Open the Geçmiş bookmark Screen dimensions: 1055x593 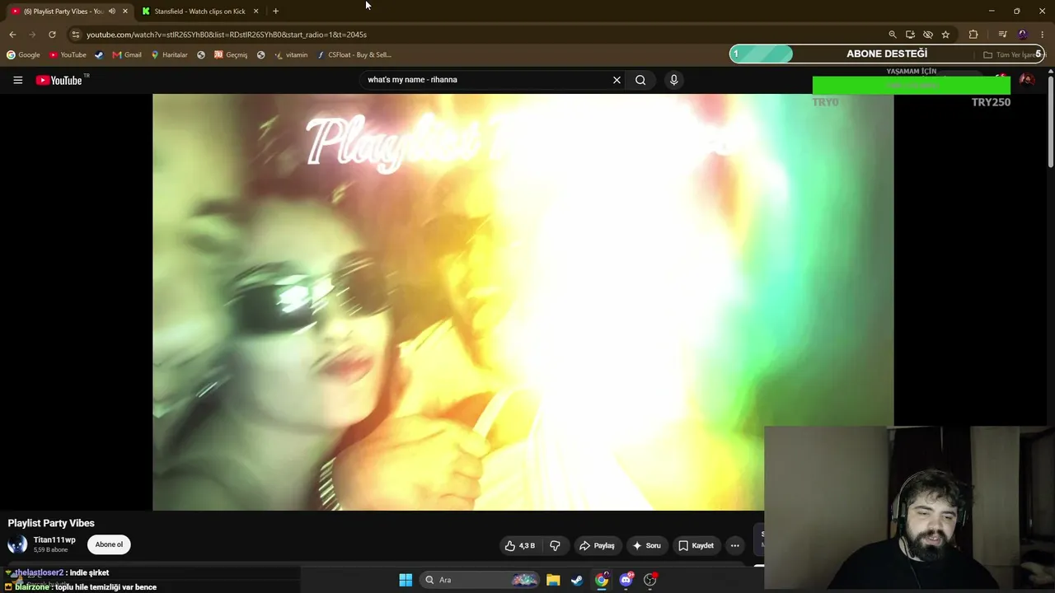click(x=231, y=55)
